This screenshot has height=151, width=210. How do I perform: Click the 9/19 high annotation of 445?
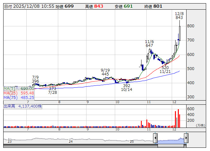(105, 72)
